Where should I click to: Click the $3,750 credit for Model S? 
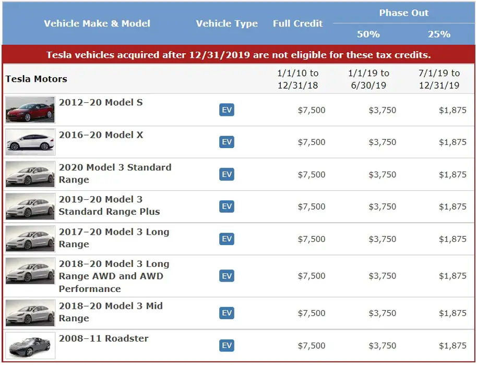click(383, 110)
